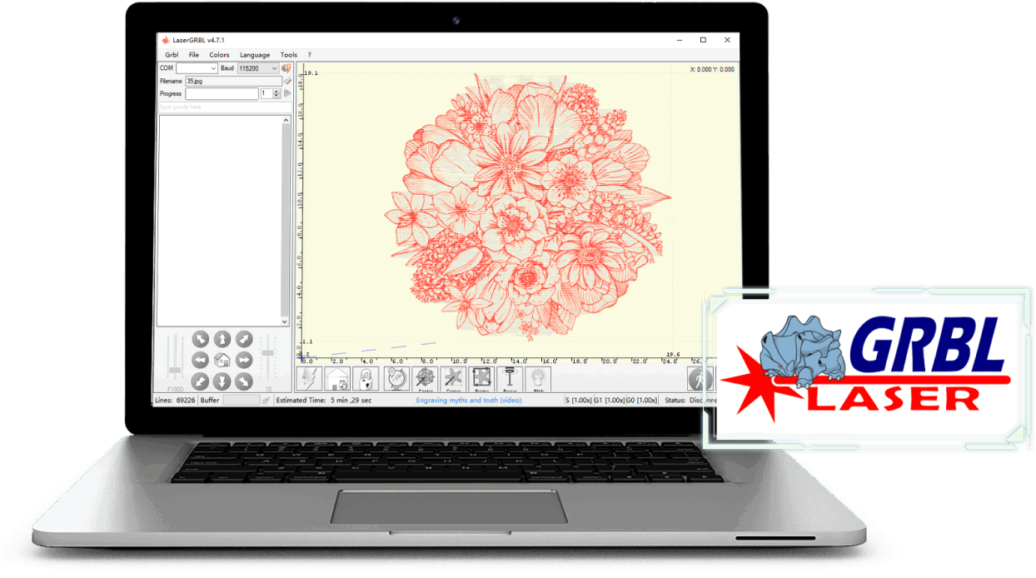Screen dimensions: 1036x578
Task: Click the Frame button in the bottom toolbar
Action: tap(481, 379)
